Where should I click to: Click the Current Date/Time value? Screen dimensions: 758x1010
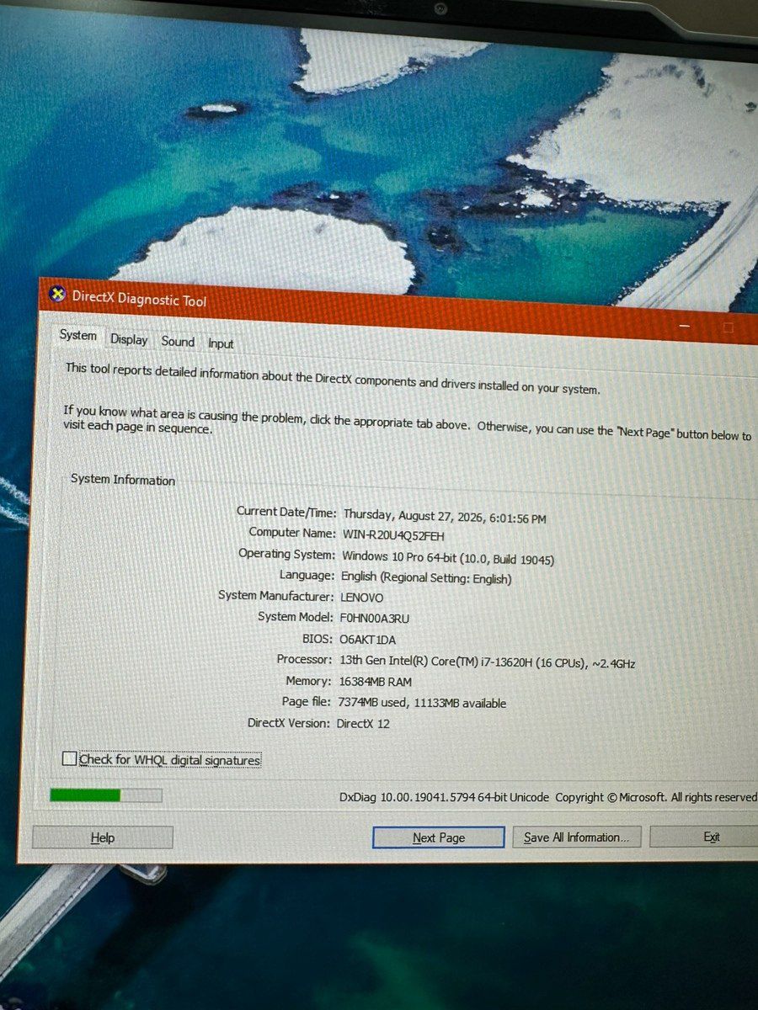click(x=445, y=516)
